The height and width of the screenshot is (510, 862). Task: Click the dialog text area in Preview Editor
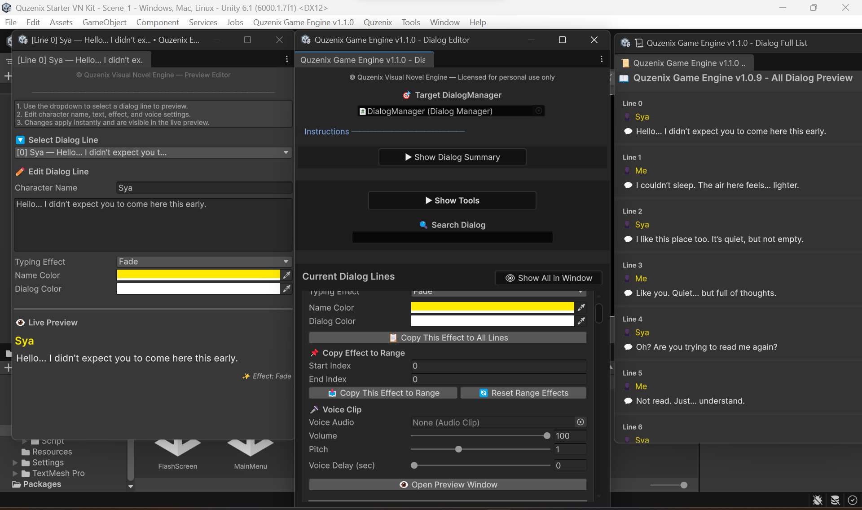[x=153, y=224]
